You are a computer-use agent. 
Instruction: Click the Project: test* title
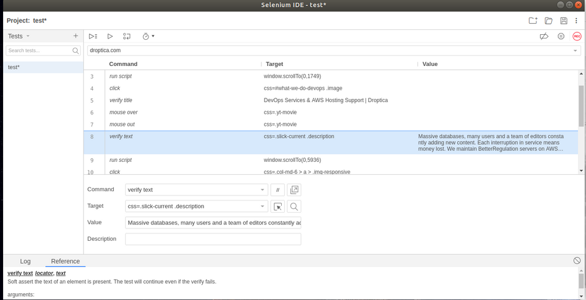coord(26,21)
